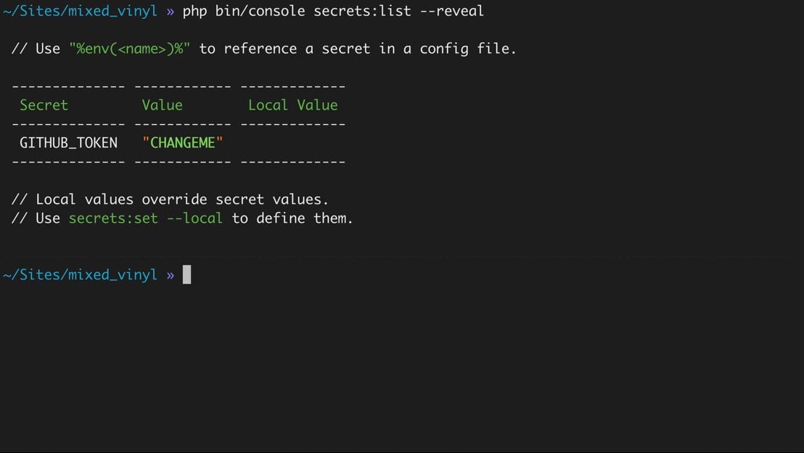
Task: Click the terminal cursor block
Action: click(x=186, y=274)
